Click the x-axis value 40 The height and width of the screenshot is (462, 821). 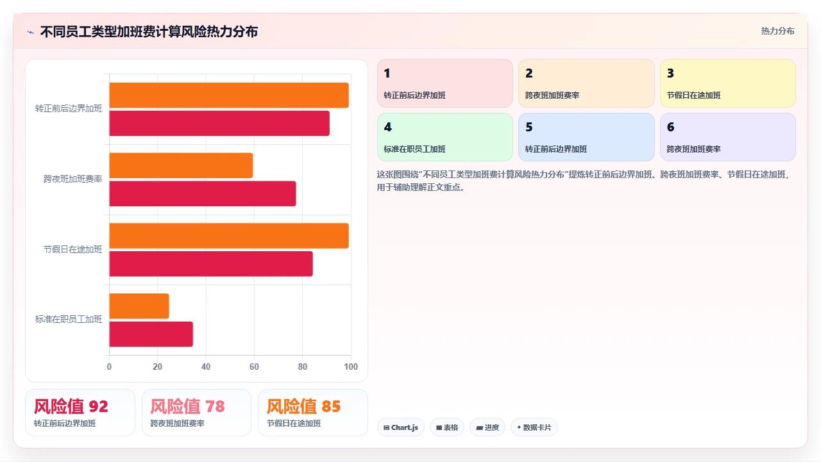point(206,367)
